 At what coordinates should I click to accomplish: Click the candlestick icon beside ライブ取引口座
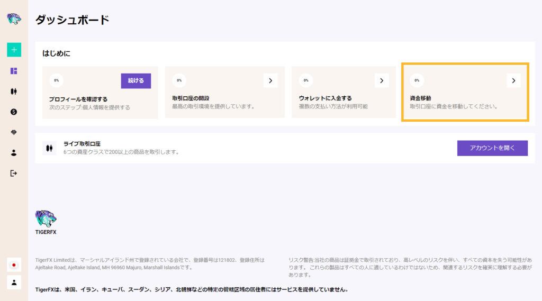coord(49,148)
